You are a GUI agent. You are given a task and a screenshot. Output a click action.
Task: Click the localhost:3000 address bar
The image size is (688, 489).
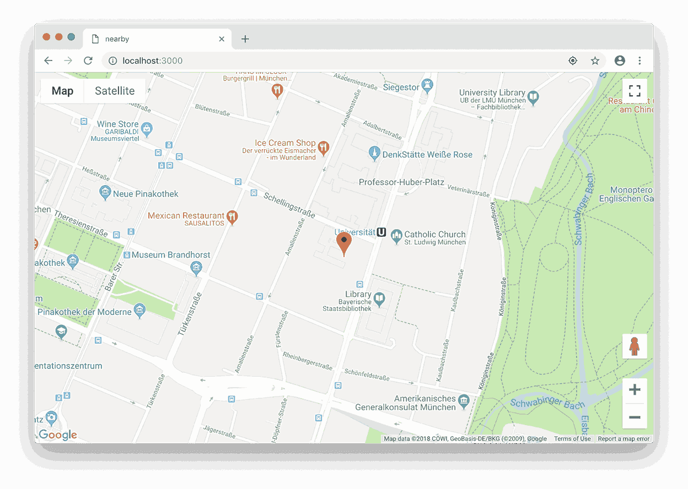coord(353,61)
